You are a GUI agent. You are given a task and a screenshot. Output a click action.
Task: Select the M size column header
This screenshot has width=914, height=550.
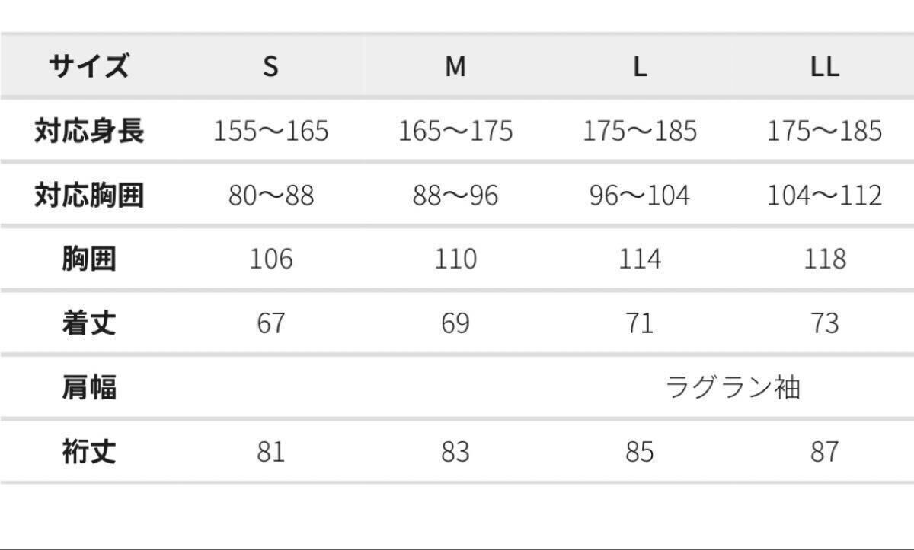[x=455, y=67]
